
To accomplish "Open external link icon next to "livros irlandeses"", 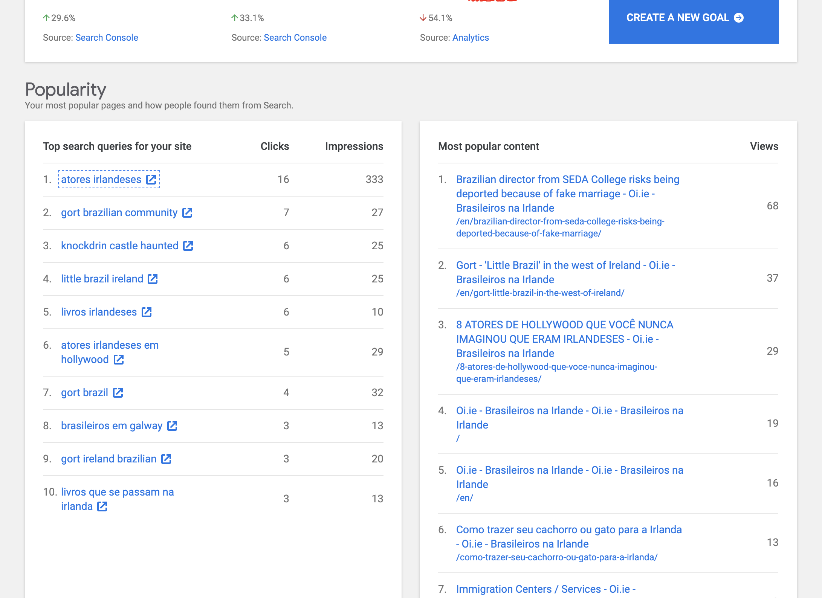I will pyautogui.click(x=147, y=312).
